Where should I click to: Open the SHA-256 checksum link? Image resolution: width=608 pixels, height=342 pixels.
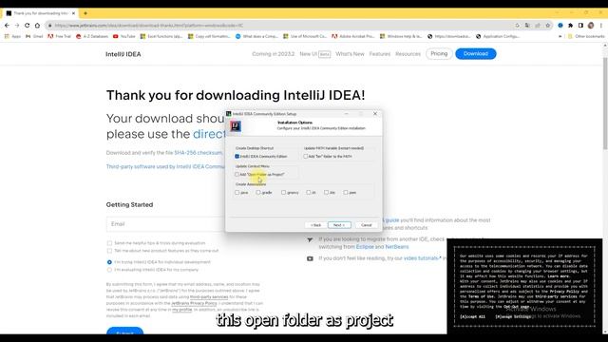tap(199, 153)
